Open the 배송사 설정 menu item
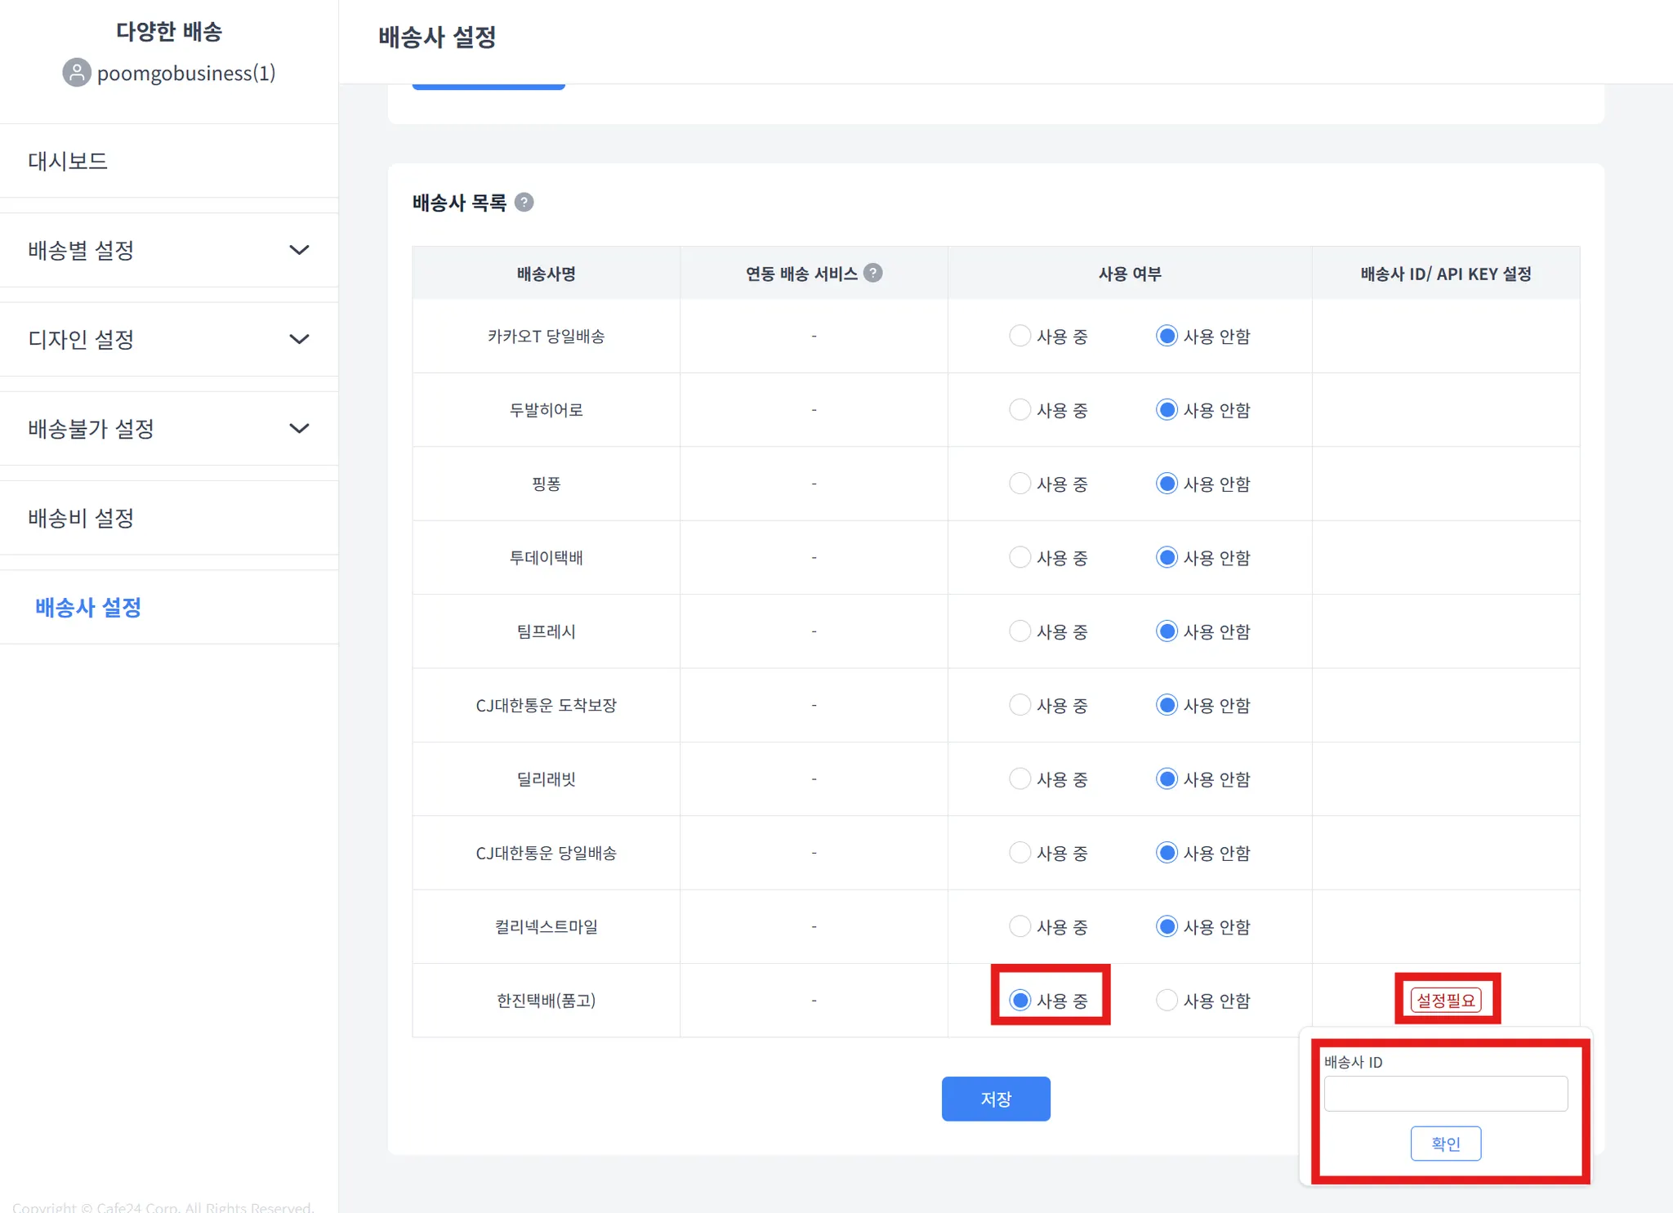 [88, 607]
